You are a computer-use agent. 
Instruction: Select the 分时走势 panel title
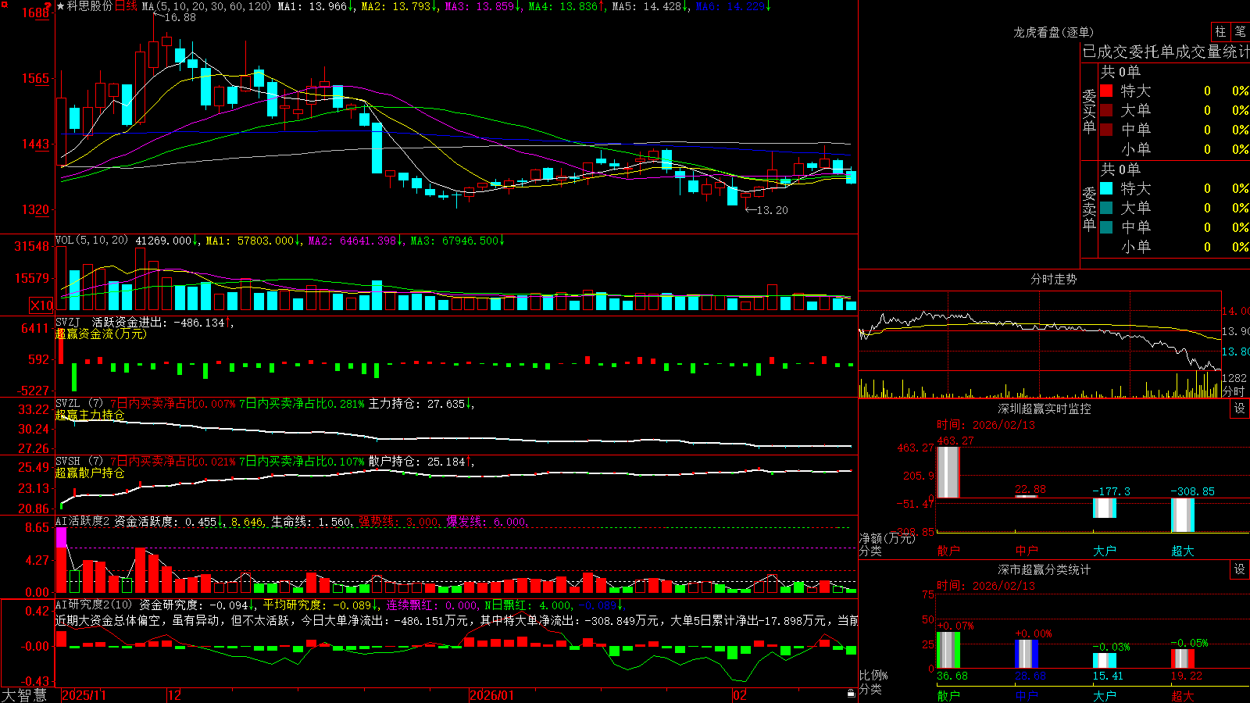point(1053,279)
